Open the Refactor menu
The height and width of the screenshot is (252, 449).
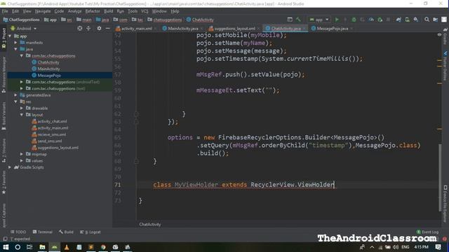tap(93, 11)
